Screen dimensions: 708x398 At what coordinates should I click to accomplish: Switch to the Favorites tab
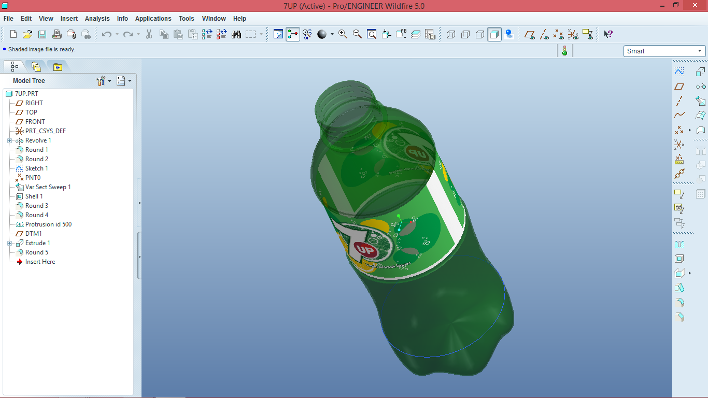pos(58,66)
